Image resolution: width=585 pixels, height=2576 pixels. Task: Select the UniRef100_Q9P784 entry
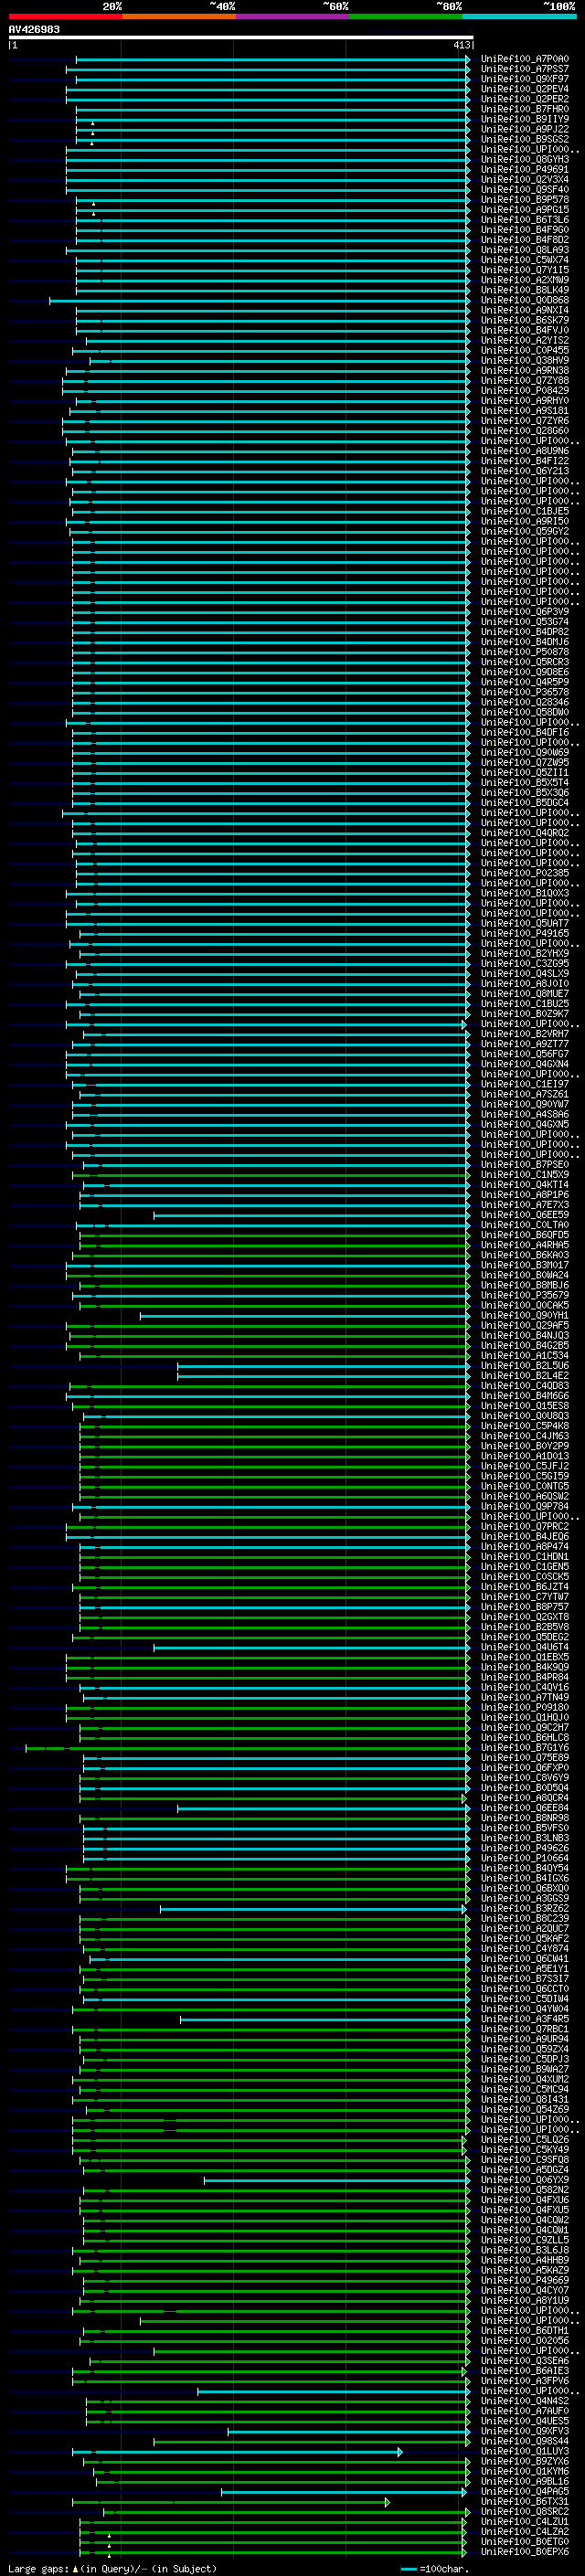[524, 1506]
